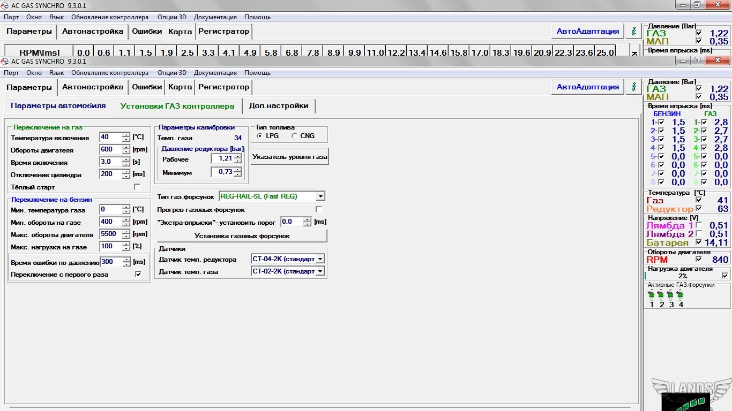Click the Указатель уровня газа button
Viewport: 732px width, 411px height.
click(x=289, y=157)
